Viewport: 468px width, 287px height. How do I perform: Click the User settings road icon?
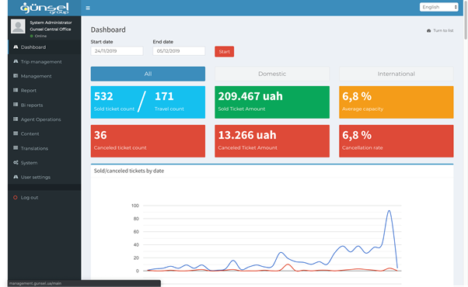16,177
